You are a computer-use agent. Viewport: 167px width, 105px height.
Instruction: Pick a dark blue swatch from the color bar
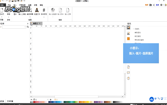click(x=49, y=102)
